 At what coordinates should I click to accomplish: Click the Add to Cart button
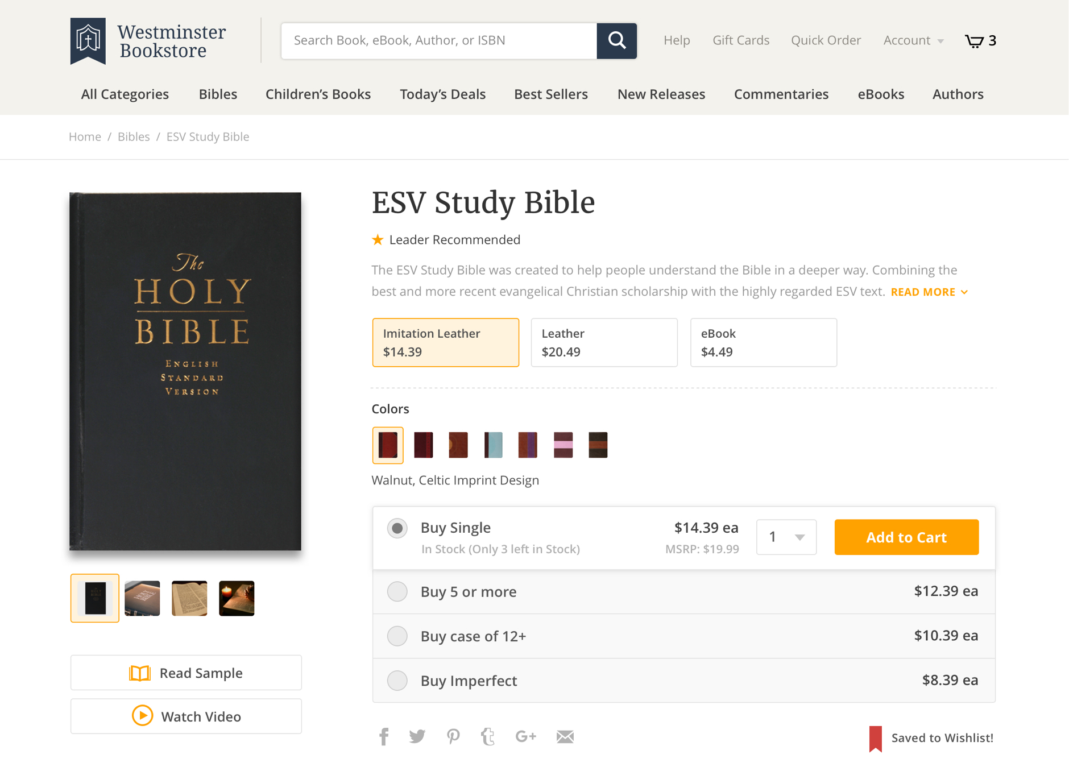pyautogui.click(x=906, y=537)
